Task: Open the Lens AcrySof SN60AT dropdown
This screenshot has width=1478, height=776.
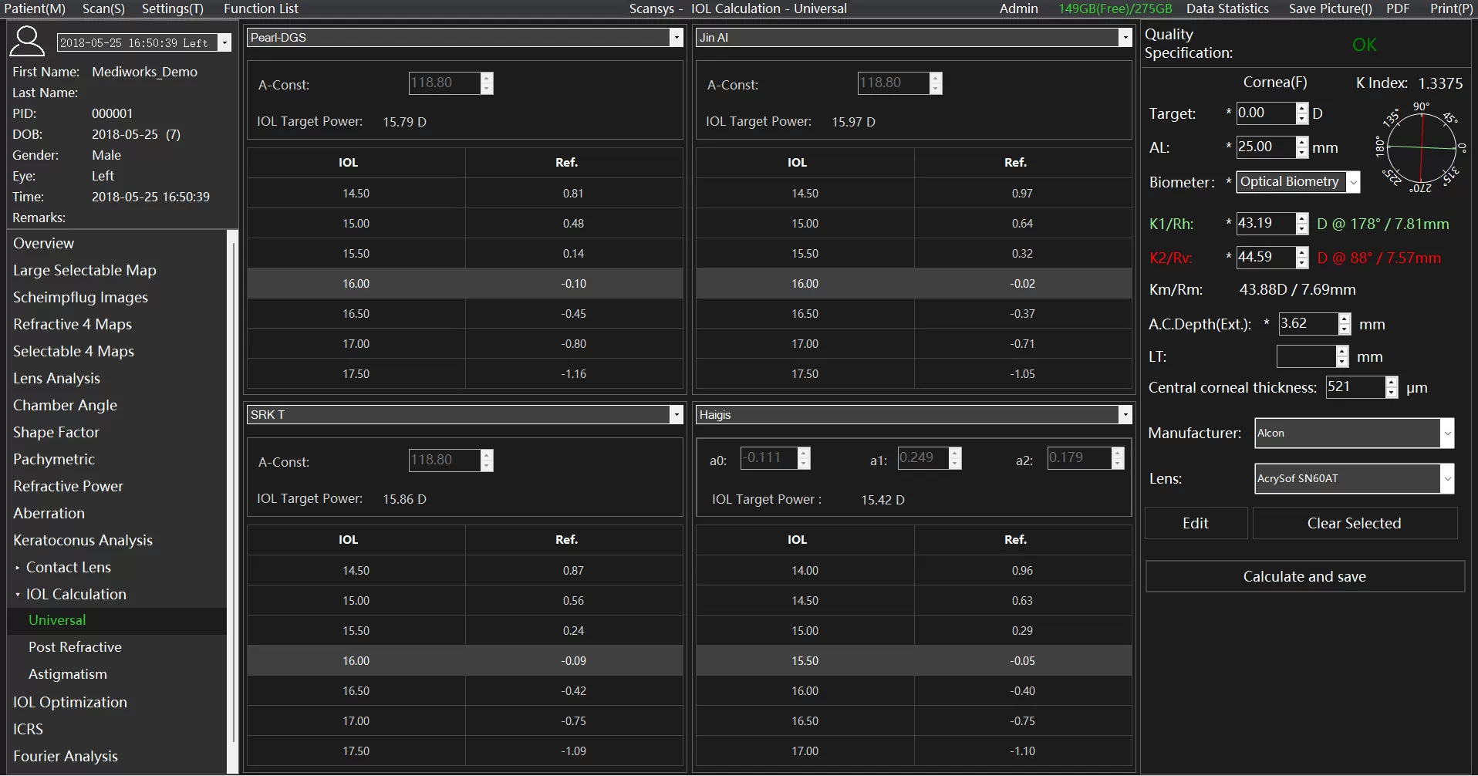Action: coord(1447,479)
